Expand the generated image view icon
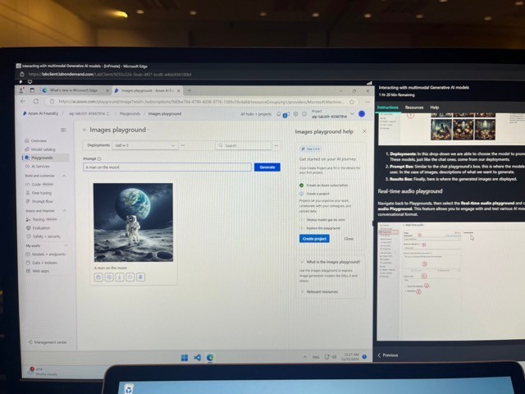 (x=109, y=277)
